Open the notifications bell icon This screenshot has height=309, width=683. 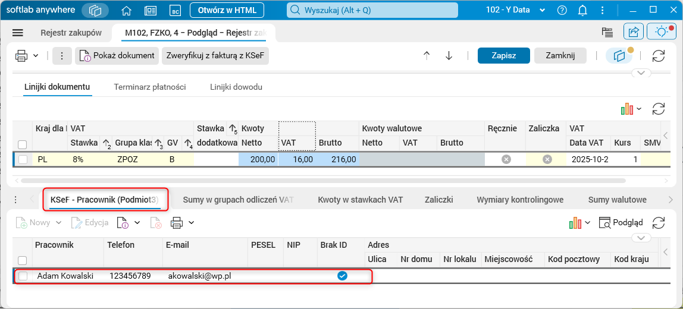tap(582, 10)
